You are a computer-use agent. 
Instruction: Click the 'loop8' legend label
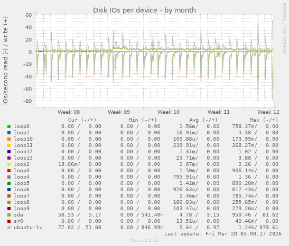tap(22, 202)
